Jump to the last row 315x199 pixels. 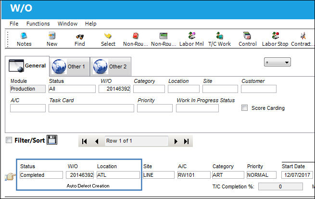tap(186, 141)
